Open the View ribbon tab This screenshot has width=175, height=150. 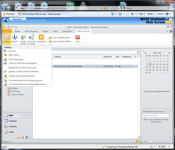click(55, 31)
